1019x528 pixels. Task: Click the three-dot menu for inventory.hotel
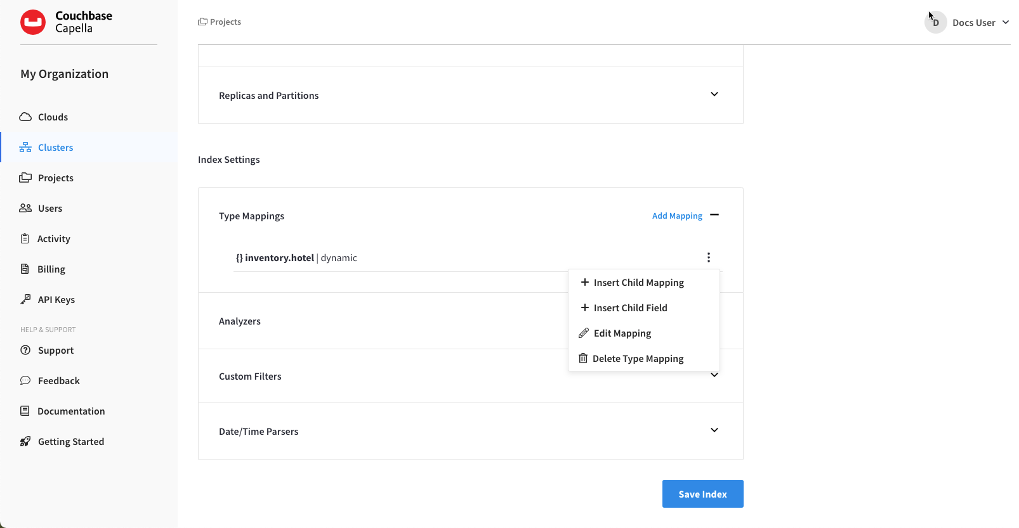point(709,257)
